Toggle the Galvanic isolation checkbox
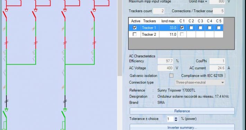Screen dimensions: 246x130 pyautogui.click(x=171, y=76)
